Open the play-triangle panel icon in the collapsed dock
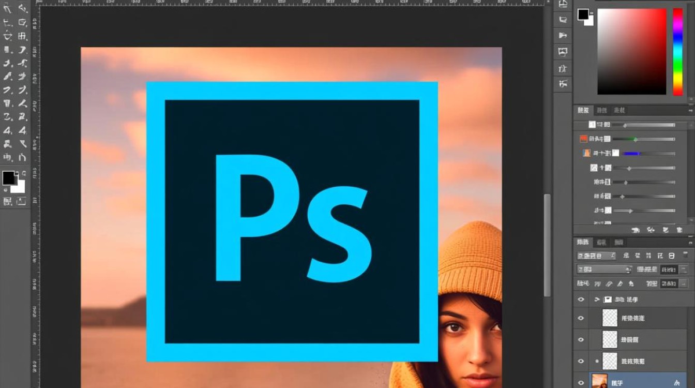The height and width of the screenshot is (388, 695). point(563,35)
